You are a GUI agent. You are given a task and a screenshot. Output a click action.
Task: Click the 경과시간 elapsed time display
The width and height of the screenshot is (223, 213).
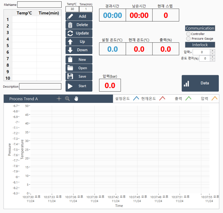[113, 15]
